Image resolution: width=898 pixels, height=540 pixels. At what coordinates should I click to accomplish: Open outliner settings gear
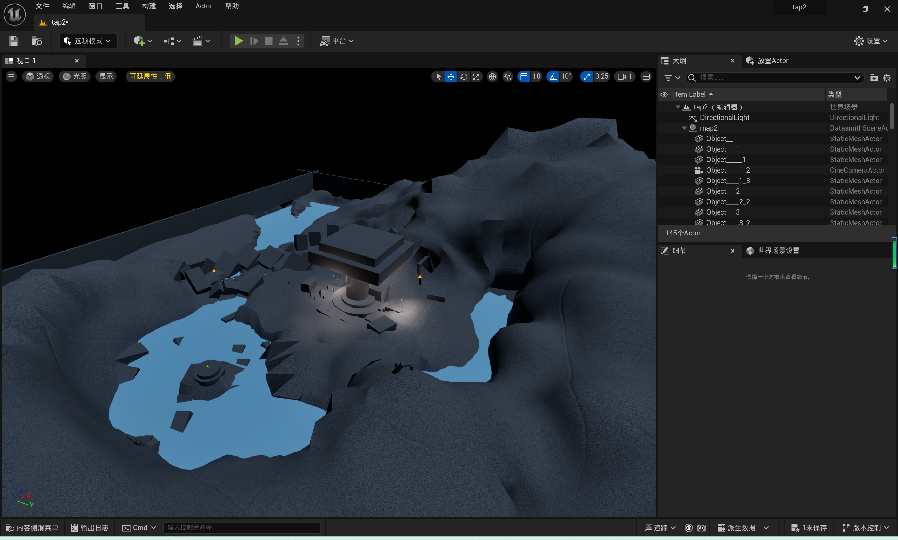pos(887,78)
